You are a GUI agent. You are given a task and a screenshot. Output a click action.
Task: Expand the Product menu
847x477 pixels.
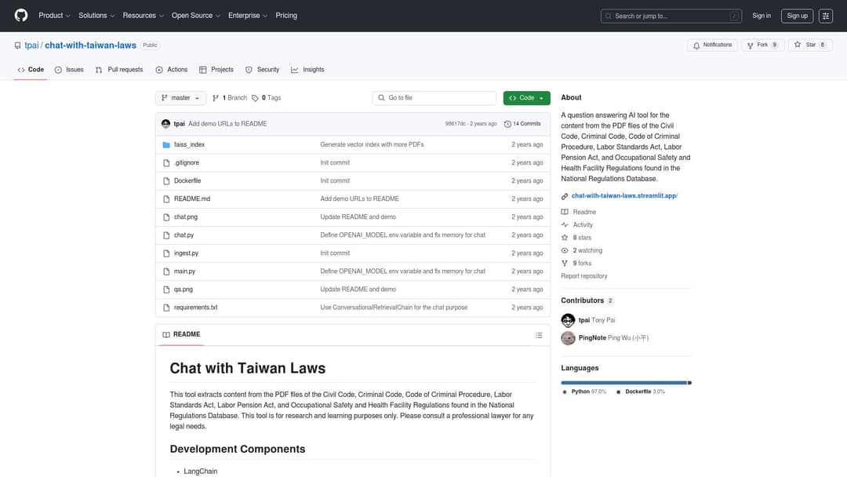54,16
